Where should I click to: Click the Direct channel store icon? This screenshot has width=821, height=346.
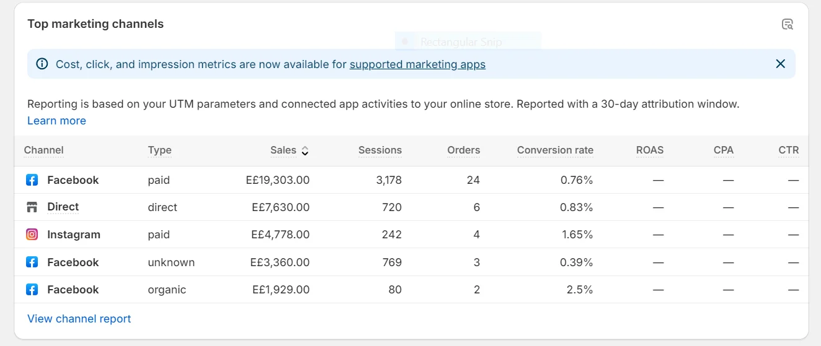(32, 207)
